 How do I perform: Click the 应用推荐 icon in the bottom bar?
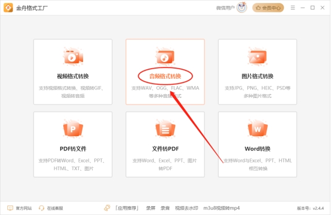tap(107, 208)
